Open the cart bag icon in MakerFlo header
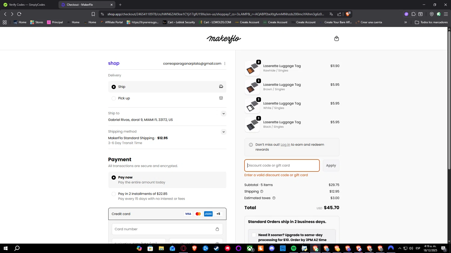This screenshot has height=253, width=451. click(x=336, y=38)
